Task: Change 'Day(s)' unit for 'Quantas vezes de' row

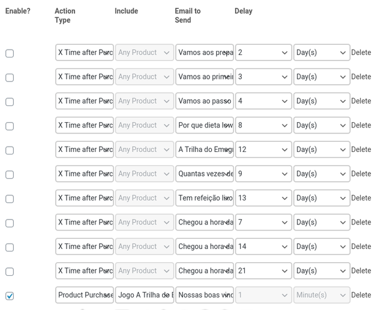Action: pos(322,174)
